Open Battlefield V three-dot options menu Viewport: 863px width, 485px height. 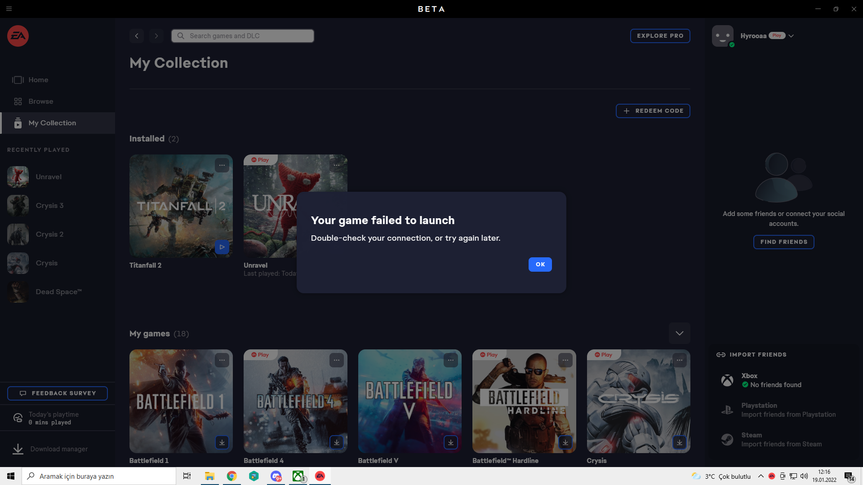click(x=451, y=360)
